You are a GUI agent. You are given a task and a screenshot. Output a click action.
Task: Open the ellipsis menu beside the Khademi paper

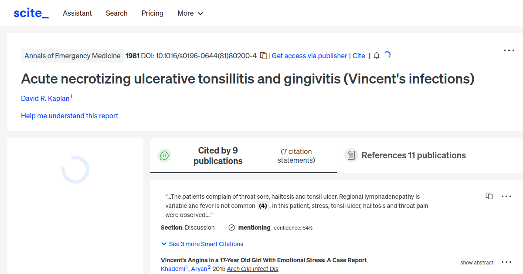[x=506, y=262]
